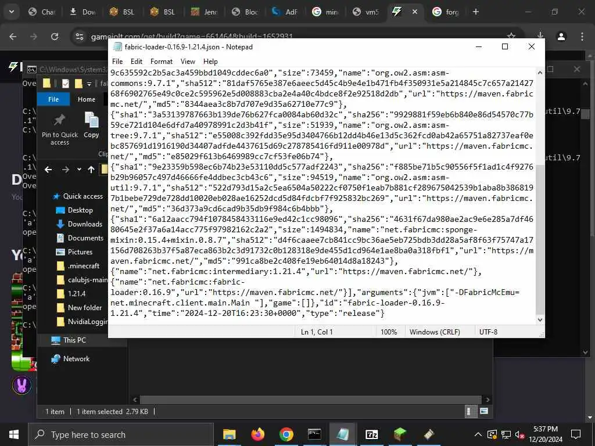
Task: Switch to the Downloads browser tab
Action: tap(83, 12)
